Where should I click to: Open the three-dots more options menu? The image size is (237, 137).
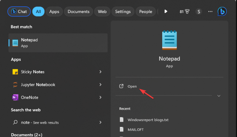[210, 12]
